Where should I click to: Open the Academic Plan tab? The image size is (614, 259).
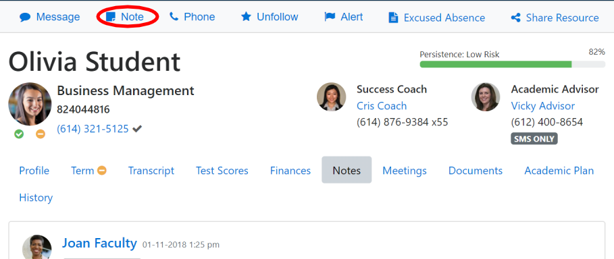point(559,171)
